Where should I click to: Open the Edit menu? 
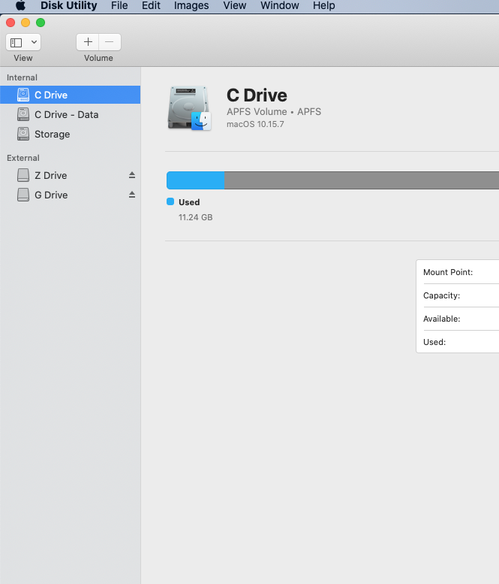pyautogui.click(x=151, y=5)
